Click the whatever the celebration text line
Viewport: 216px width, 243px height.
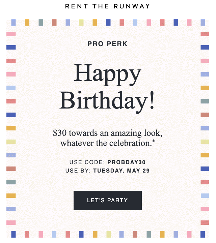(x=105, y=143)
